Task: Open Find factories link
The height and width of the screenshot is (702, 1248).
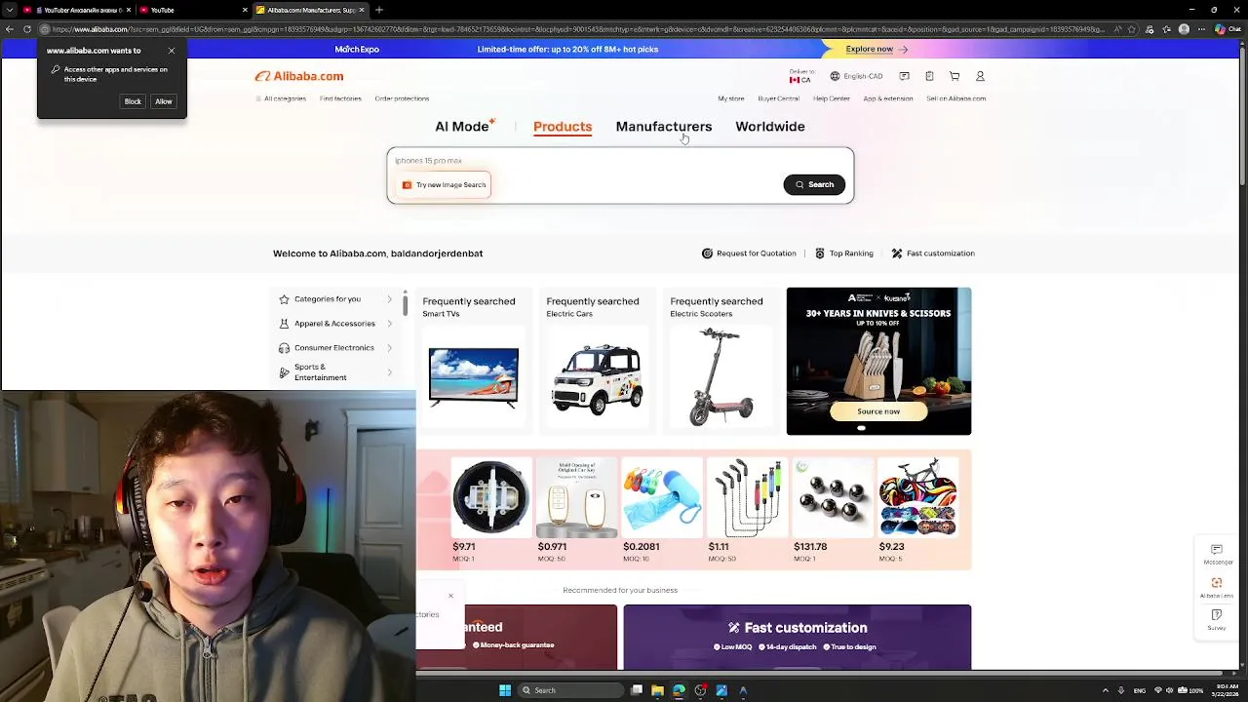Action: pyautogui.click(x=340, y=98)
